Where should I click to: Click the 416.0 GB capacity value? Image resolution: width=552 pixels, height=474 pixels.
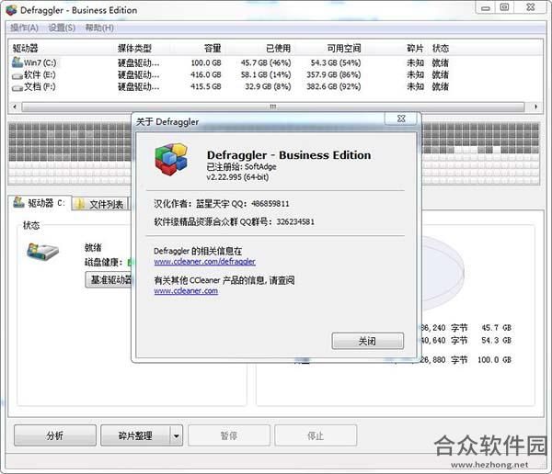pyautogui.click(x=206, y=75)
